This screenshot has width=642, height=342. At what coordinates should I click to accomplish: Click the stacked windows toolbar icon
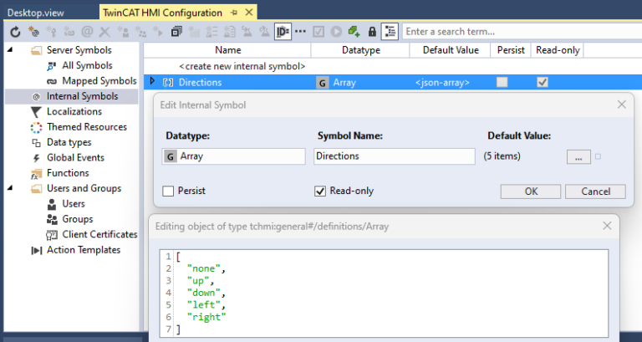[176, 32]
